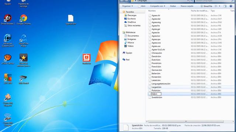This screenshot has height=132, width=236.
Task: Create a new folder with Nueva carpeta
Action: click(x=187, y=6)
